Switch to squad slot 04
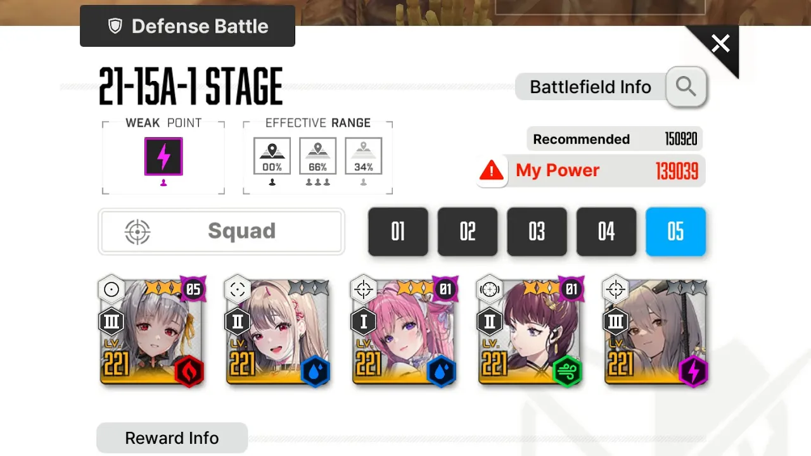This screenshot has width=811, height=456. pos(606,232)
